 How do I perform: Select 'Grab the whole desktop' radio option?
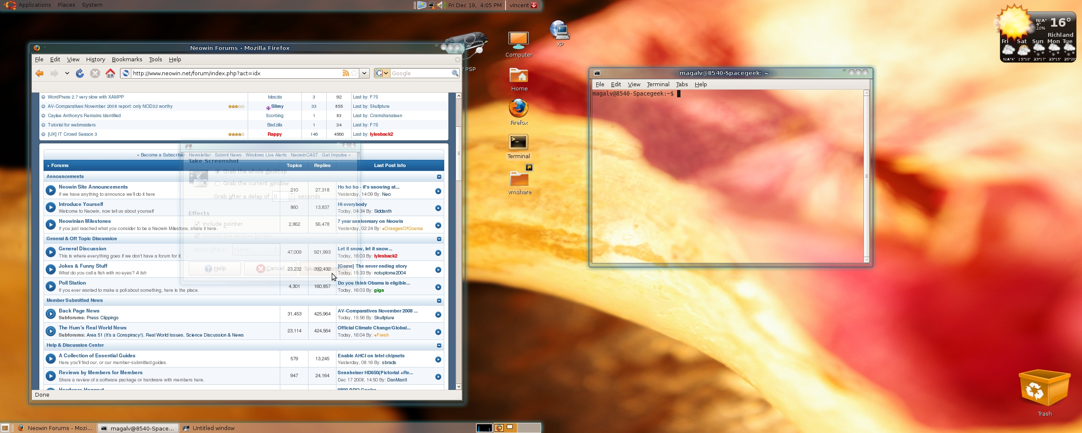[218, 171]
